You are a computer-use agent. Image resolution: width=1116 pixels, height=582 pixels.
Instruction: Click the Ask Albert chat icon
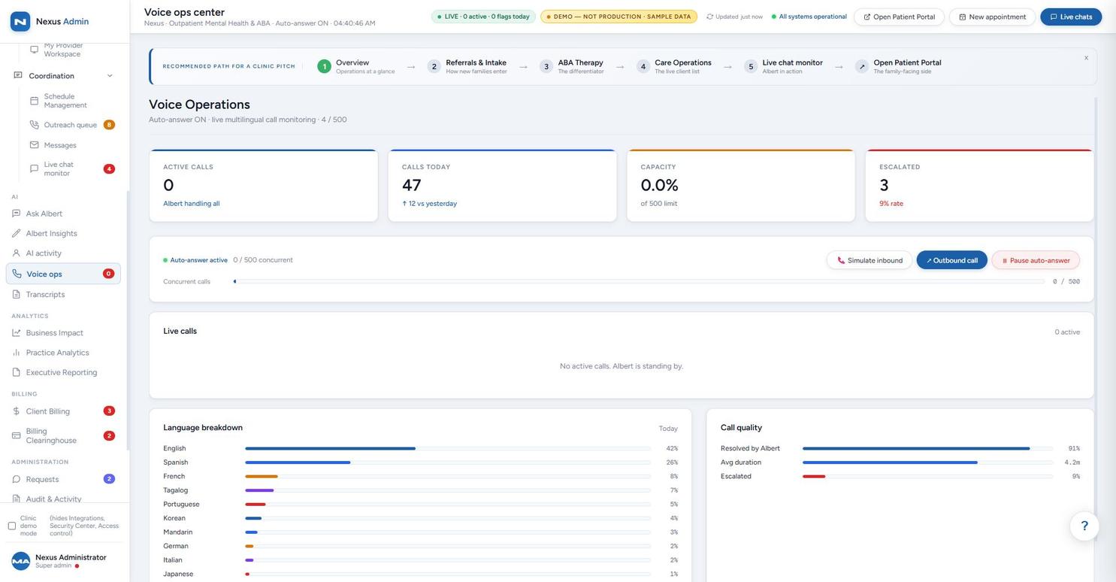point(17,214)
